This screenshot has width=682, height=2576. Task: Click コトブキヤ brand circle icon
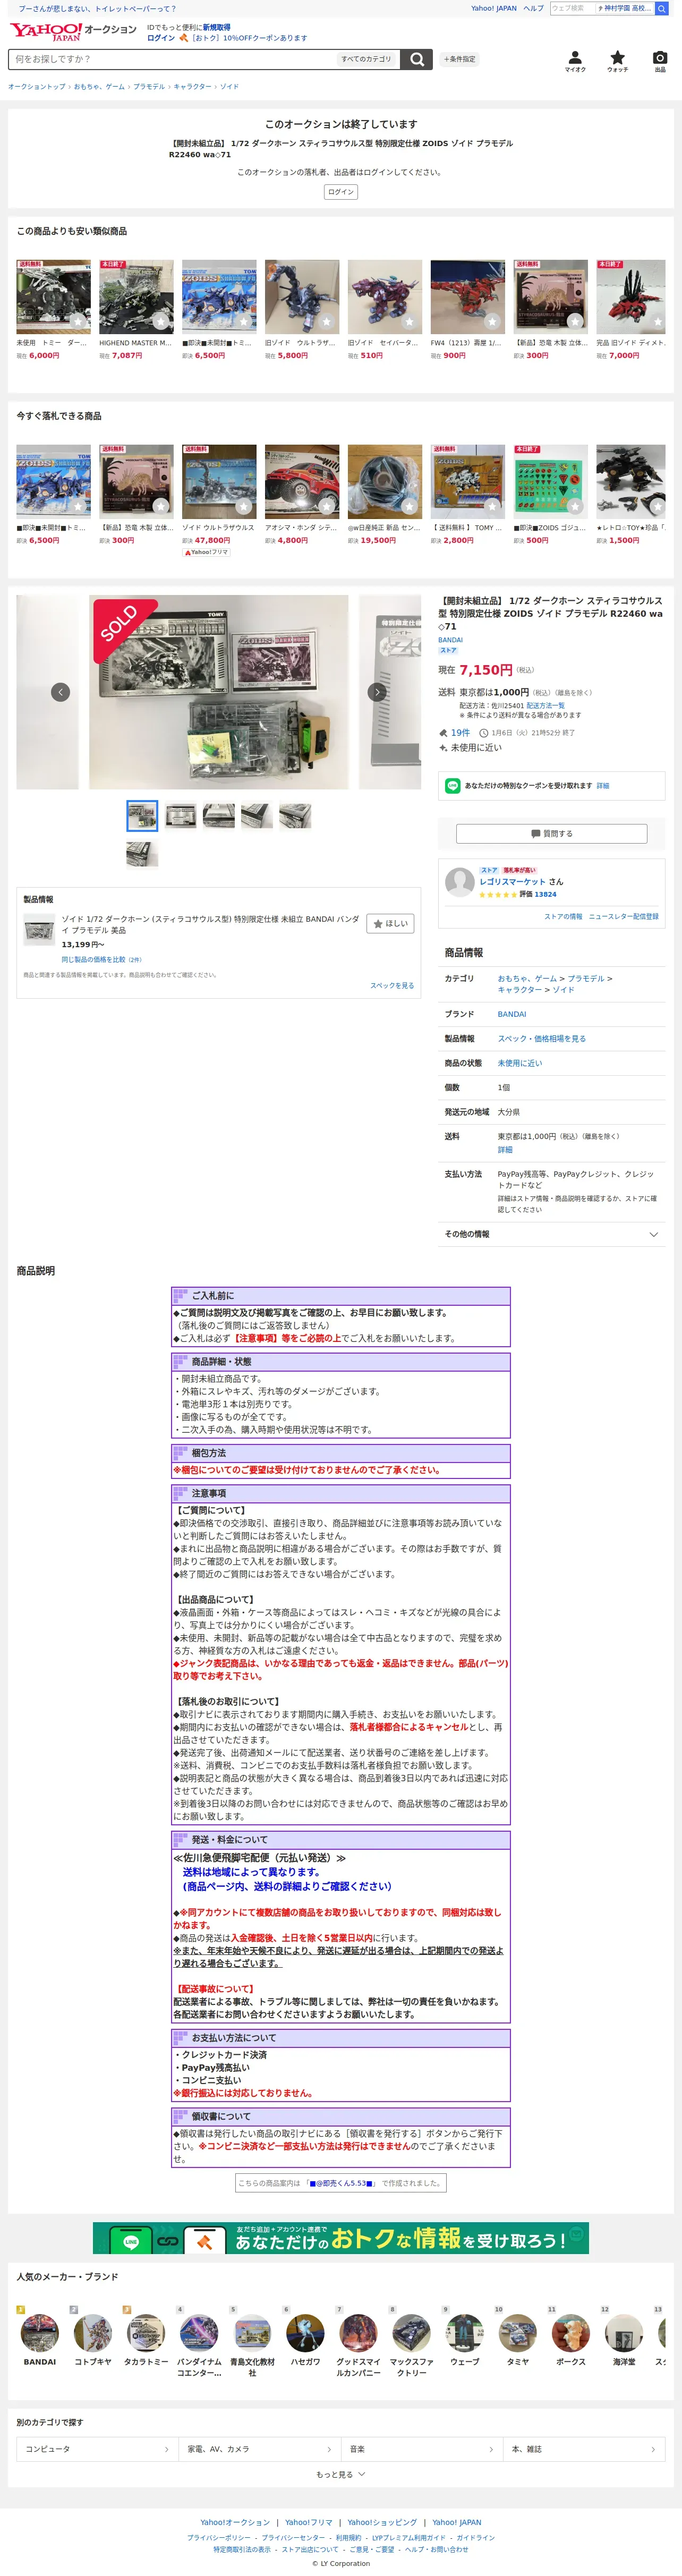click(x=93, y=2333)
